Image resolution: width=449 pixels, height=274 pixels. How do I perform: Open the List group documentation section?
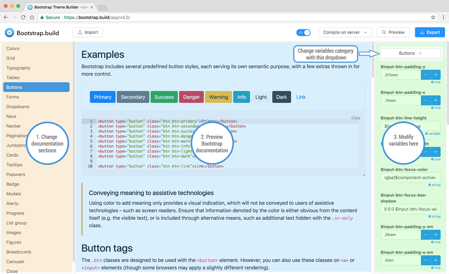[16, 223]
